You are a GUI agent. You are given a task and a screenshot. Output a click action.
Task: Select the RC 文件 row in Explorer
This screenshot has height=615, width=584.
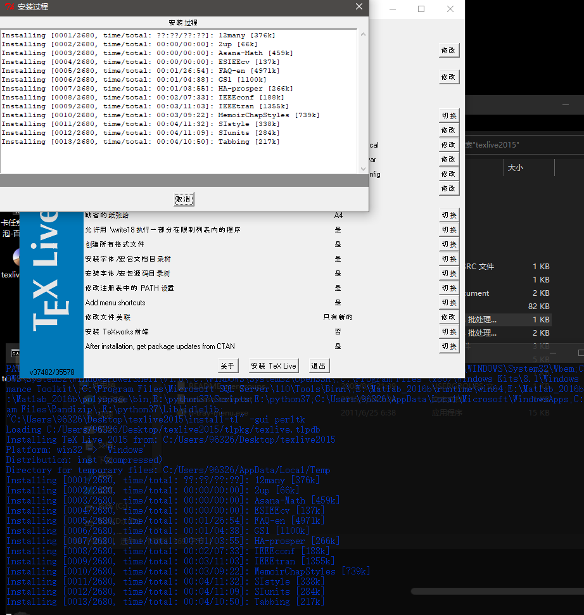pyautogui.click(x=507, y=267)
